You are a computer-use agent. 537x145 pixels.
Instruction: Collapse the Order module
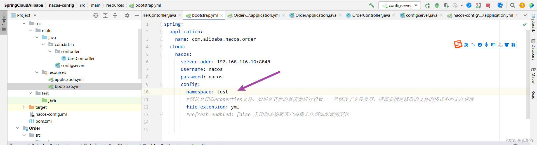18,128
